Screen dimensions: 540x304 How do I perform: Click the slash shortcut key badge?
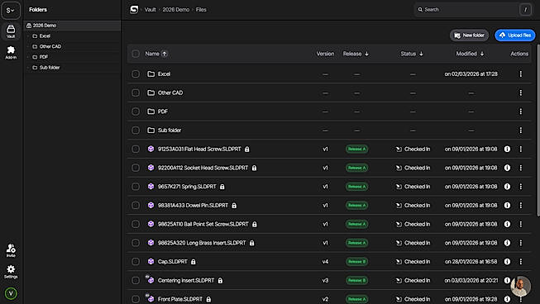pyautogui.click(x=526, y=10)
